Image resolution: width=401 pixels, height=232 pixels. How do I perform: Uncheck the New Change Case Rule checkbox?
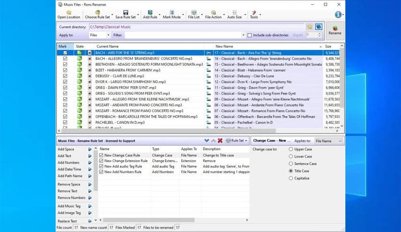(101, 155)
